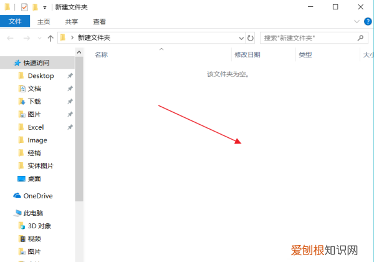This screenshot has height=262, width=374.
Task: Click the pin icon next to 下载
Action: click(x=70, y=102)
